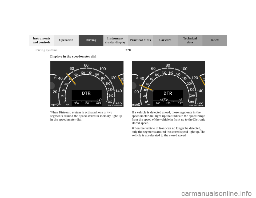Screen dimensions: 256x198
Task: Open the Car care tab
Action: pos(165,40)
